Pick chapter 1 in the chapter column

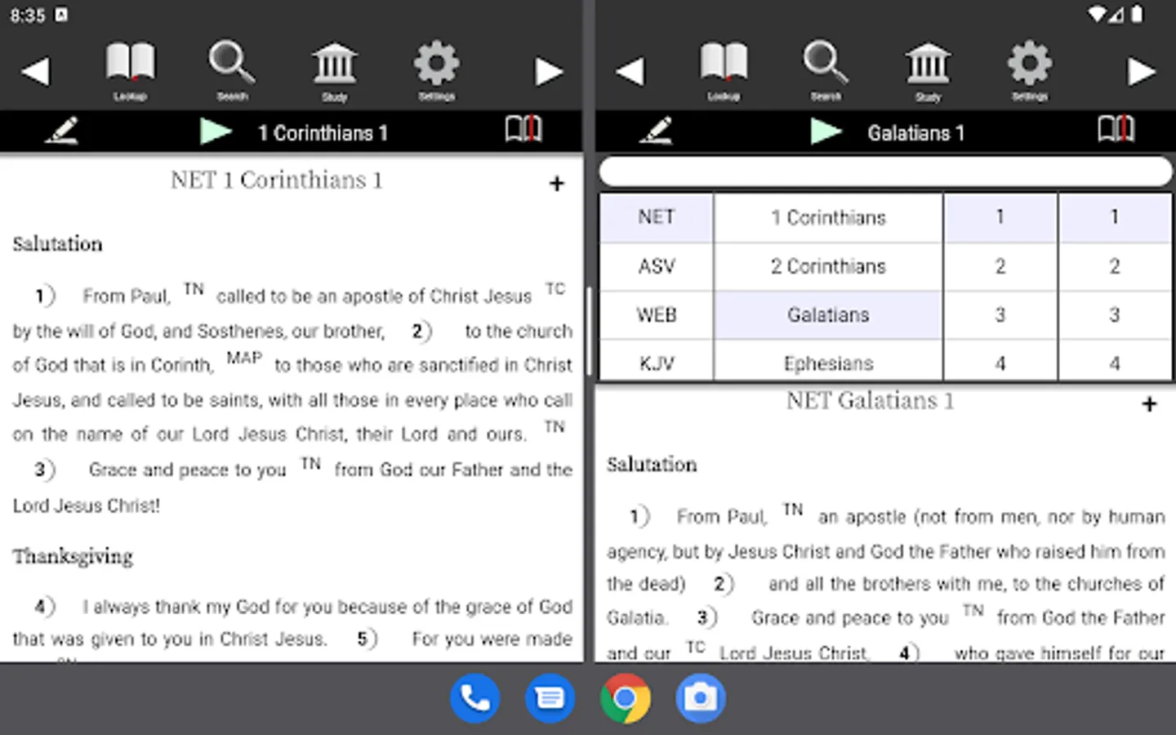tap(1000, 217)
